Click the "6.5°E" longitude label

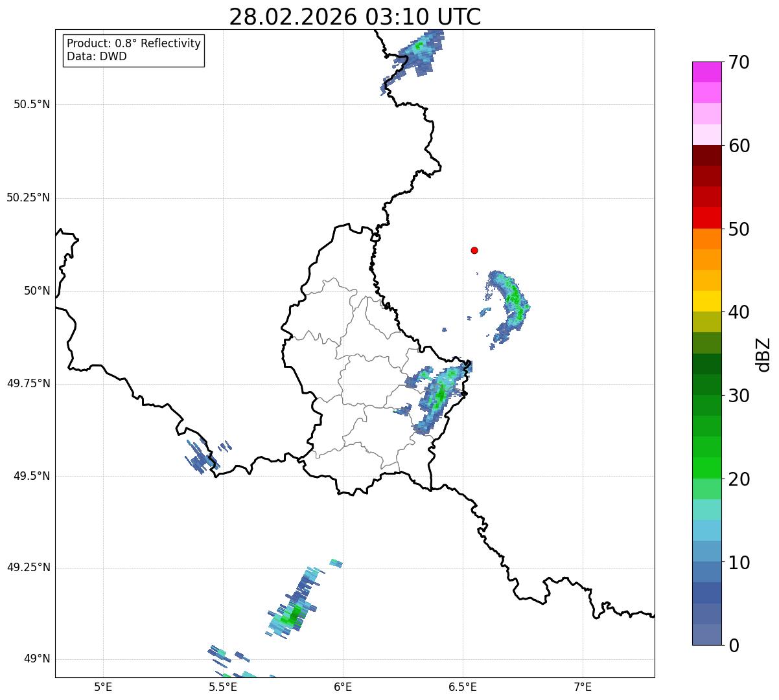(x=463, y=686)
